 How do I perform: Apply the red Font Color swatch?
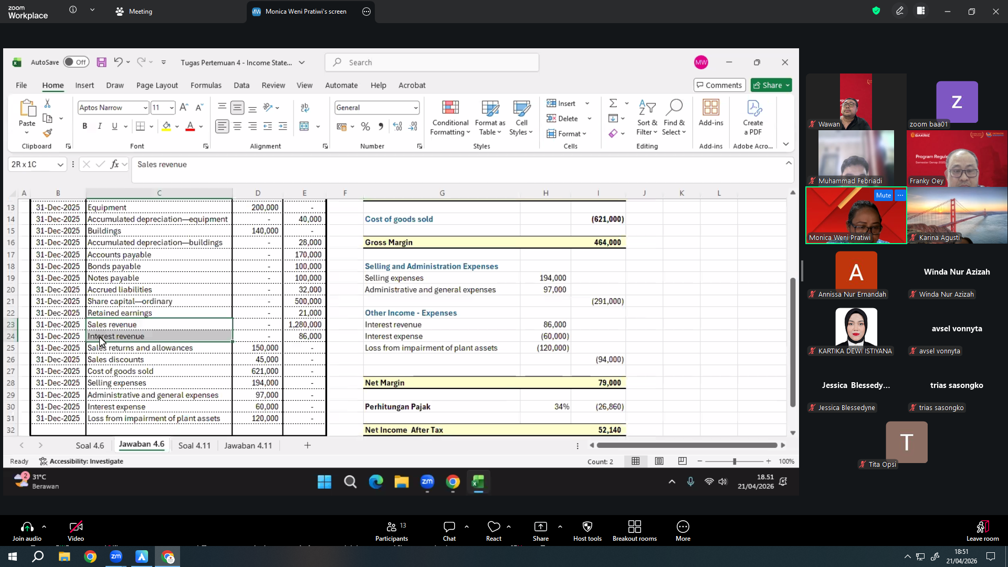pos(190,127)
